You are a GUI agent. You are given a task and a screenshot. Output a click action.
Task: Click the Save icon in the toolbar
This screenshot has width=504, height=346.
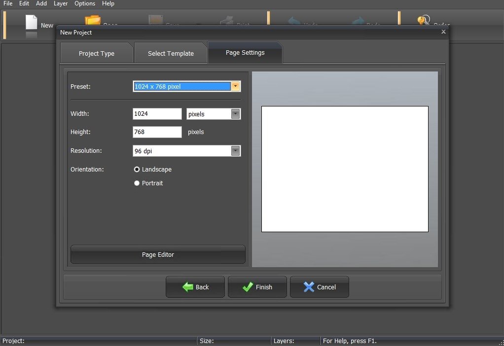tap(156, 20)
